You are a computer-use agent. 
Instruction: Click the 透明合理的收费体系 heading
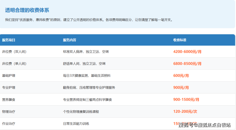pyautogui.click(x=27, y=10)
